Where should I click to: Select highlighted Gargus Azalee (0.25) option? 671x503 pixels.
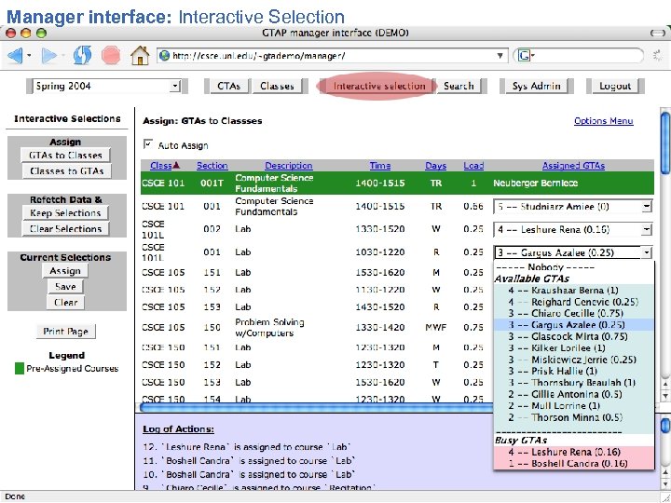tap(573, 325)
